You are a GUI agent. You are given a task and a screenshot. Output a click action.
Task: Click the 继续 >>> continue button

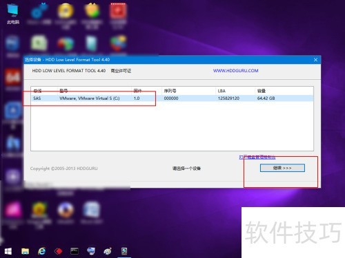(x=282, y=168)
